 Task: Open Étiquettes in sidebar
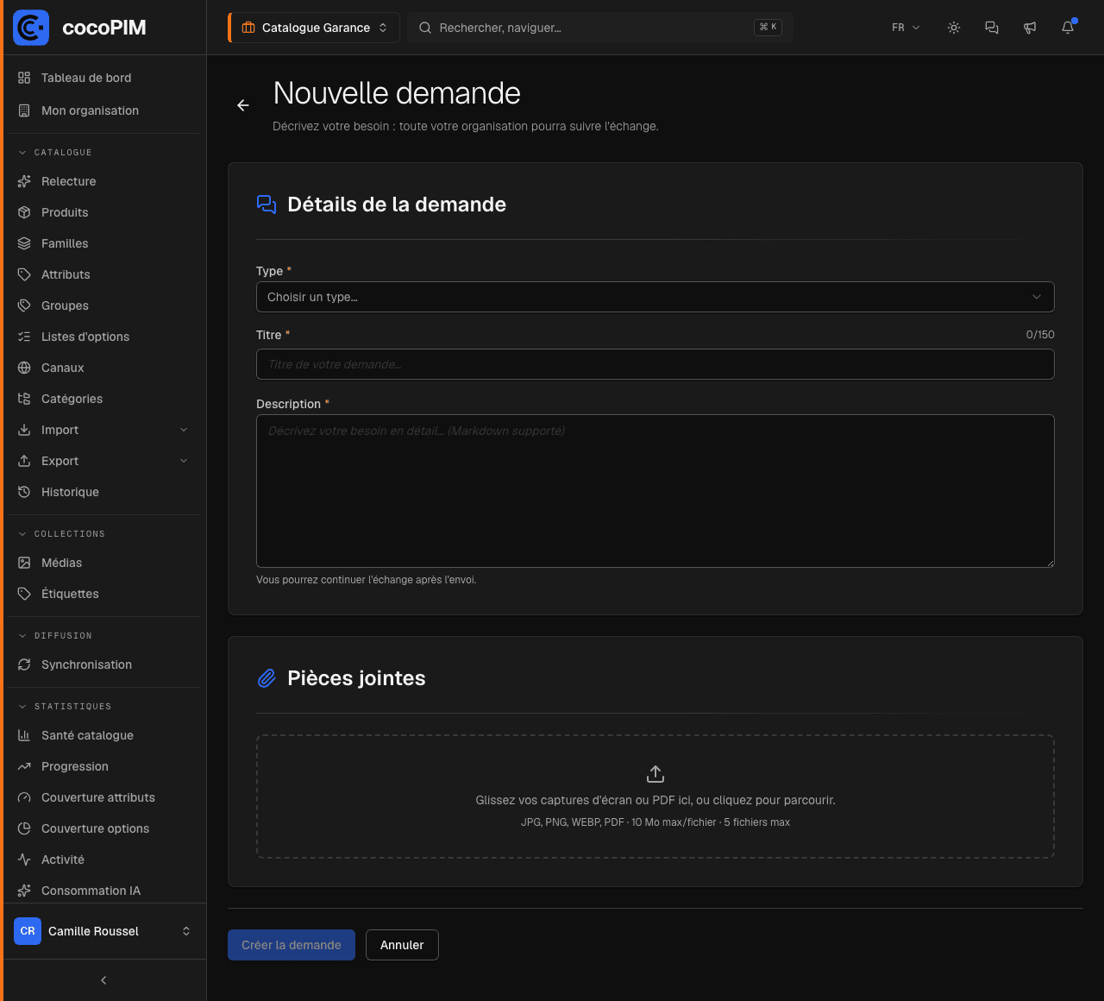[103, 594]
